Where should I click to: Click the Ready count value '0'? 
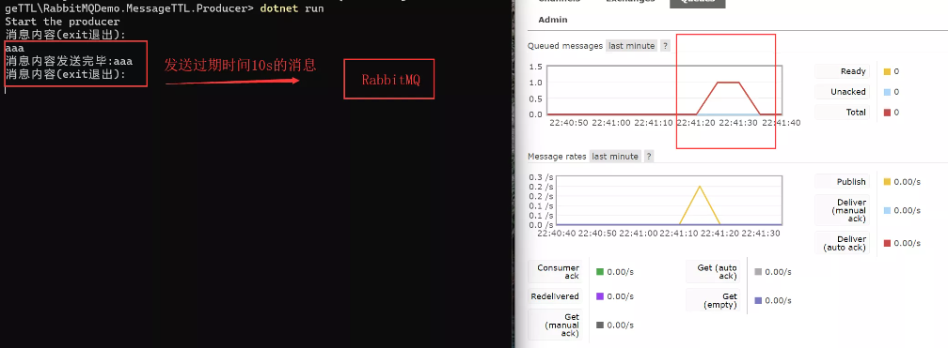coord(896,71)
